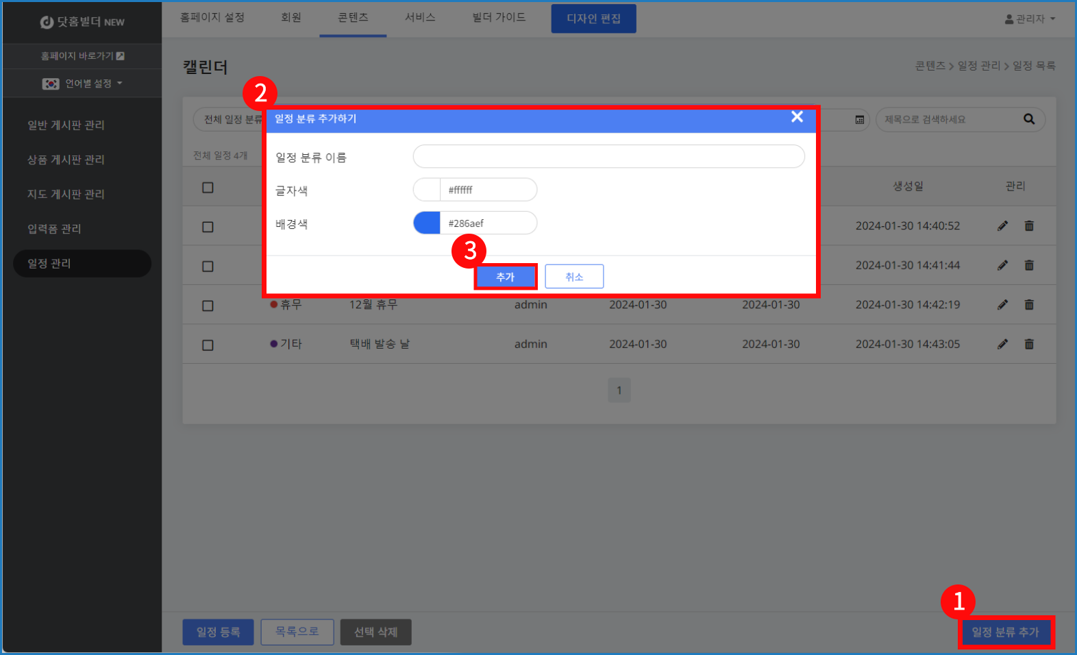
Task: Check the checkbox for the 휴무 row
Action: (x=208, y=306)
